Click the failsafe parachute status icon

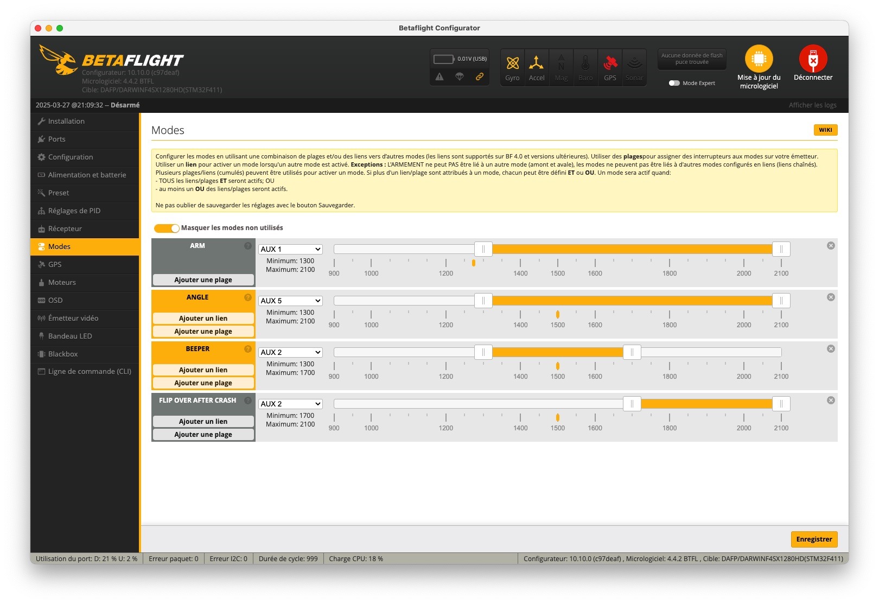(460, 77)
